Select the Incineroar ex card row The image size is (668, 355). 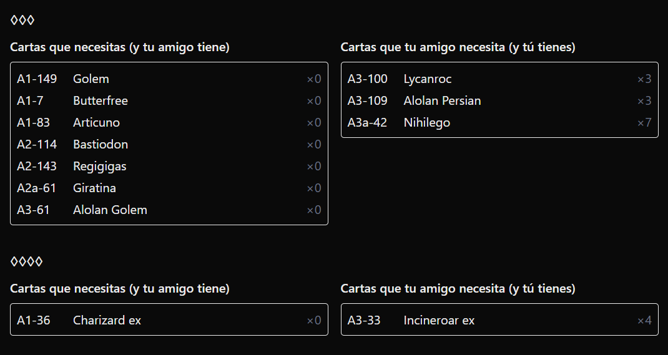499,320
